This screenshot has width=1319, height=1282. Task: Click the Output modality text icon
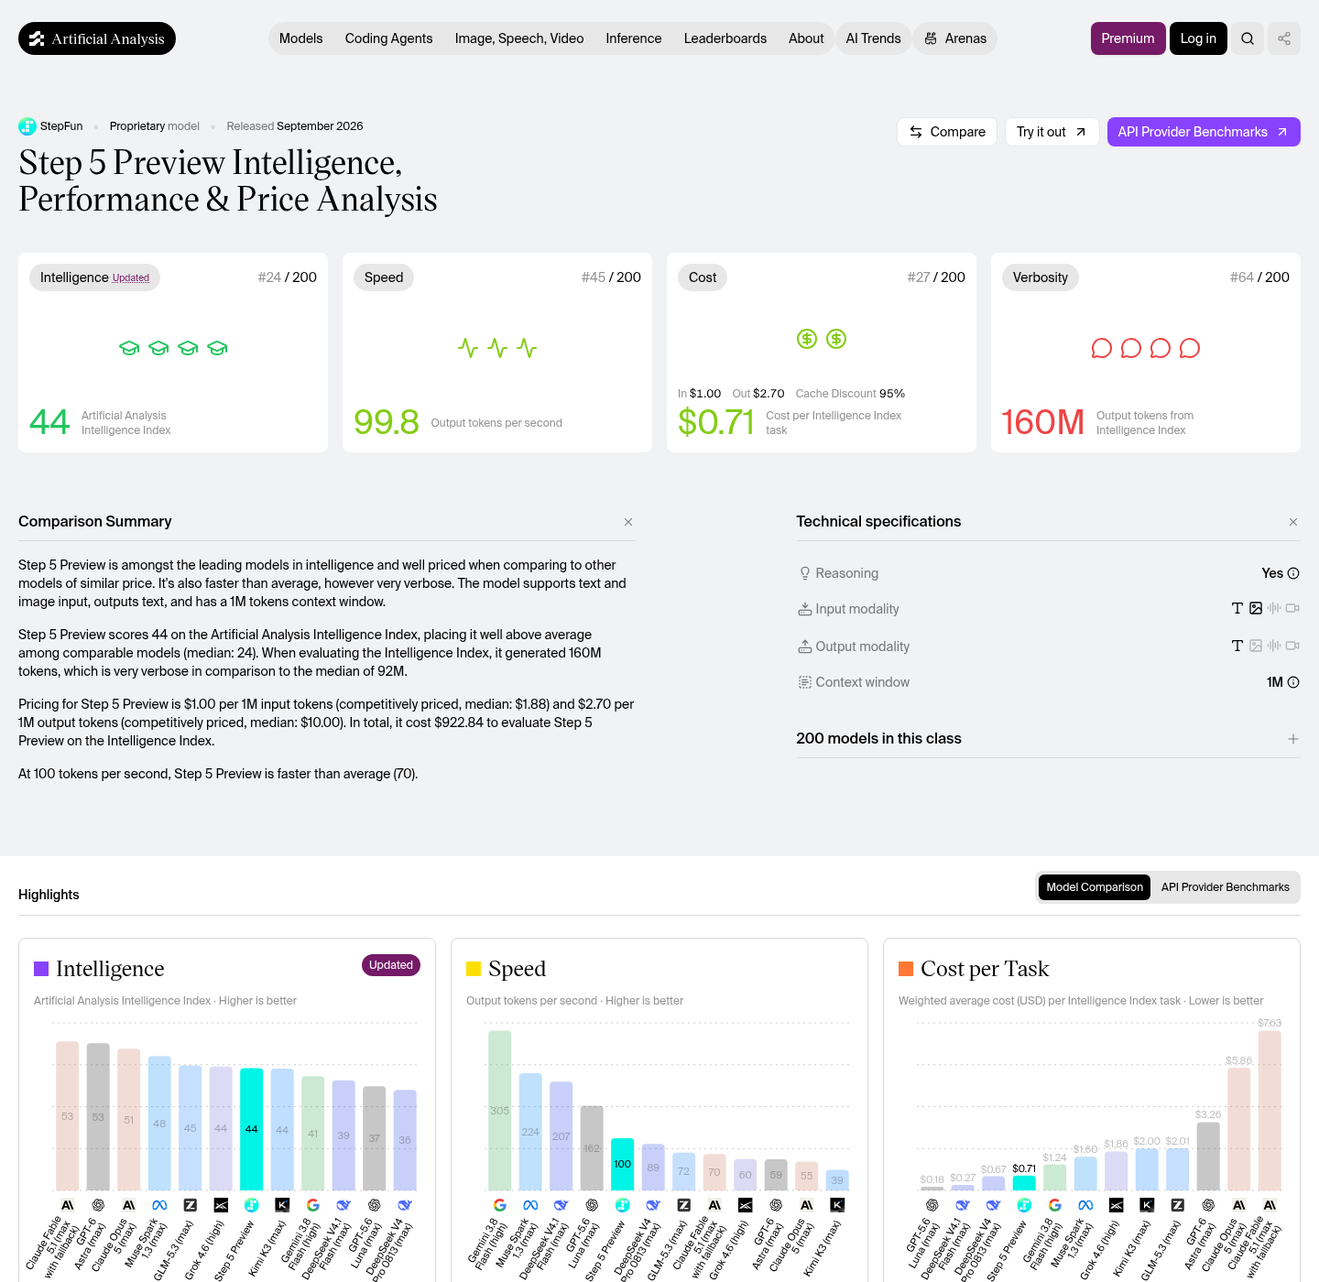(x=1237, y=646)
